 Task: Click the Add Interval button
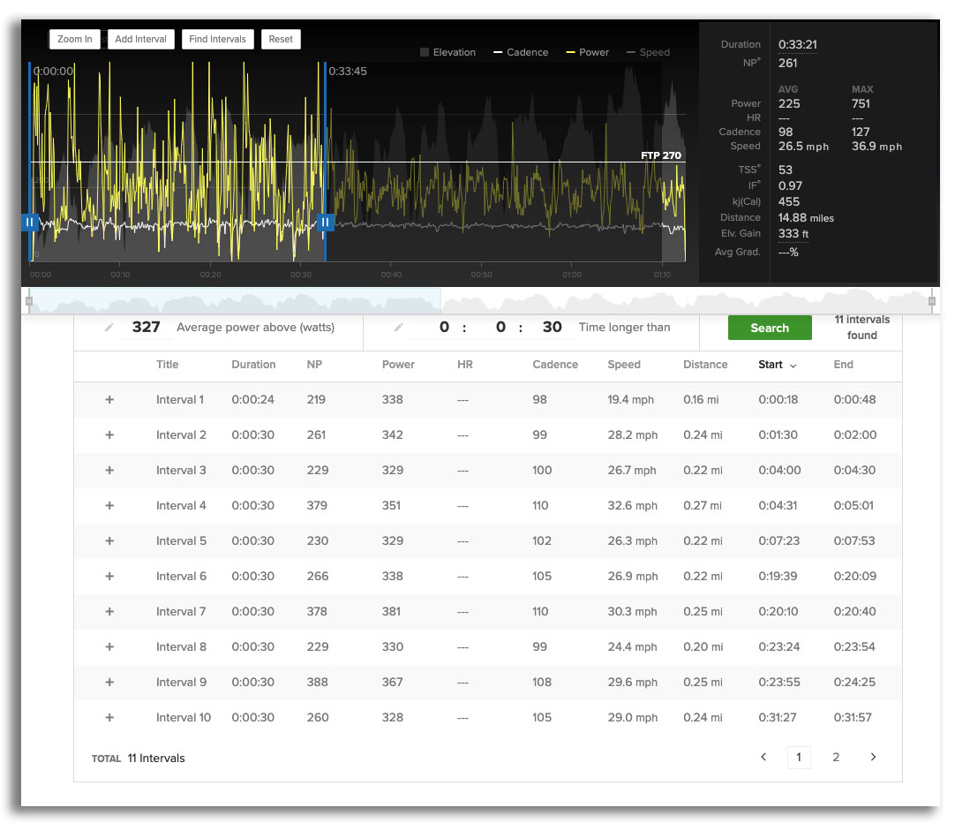140,39
